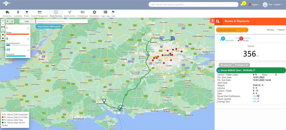Click the Route Mail Notification click link
Viewport: 286px width, 130px height.
(255, 96)
